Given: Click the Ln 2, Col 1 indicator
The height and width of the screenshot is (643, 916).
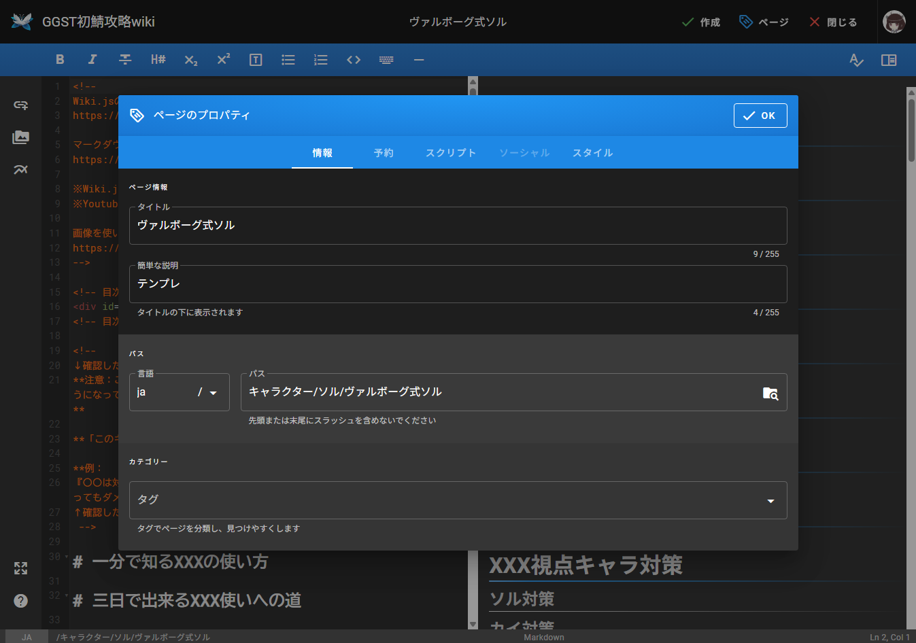Looking at the screenshot, I should (889, 637).
